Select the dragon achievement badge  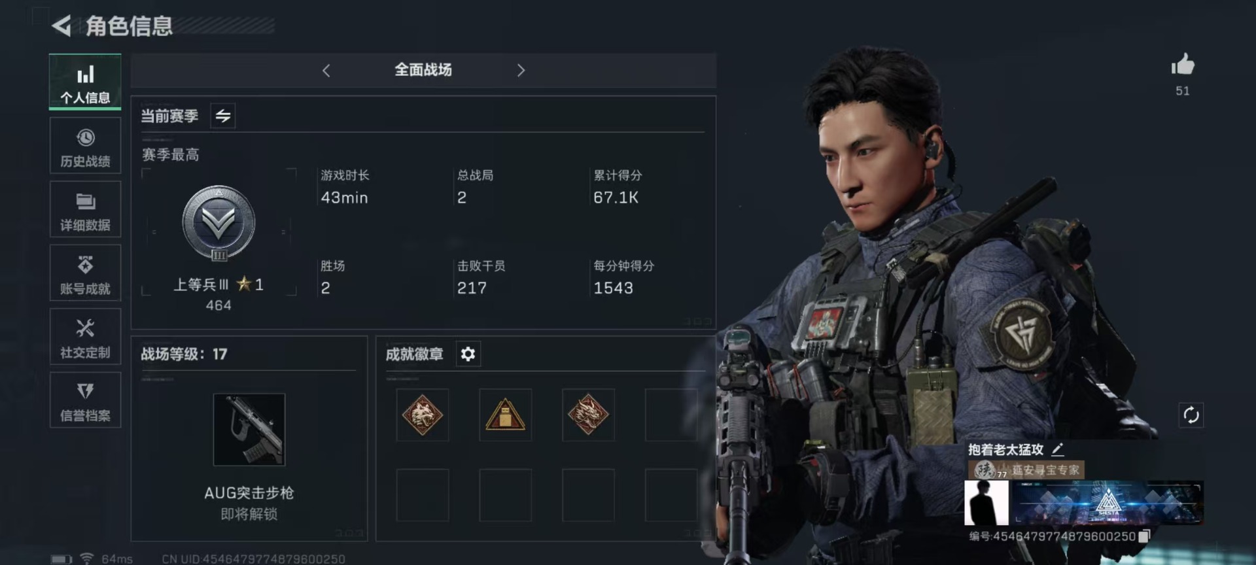588,415
